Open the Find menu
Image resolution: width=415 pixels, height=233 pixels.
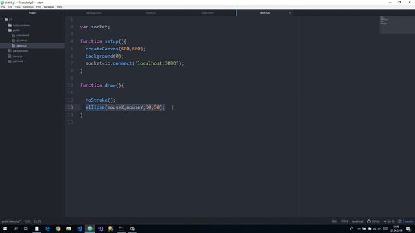[x=39, y=7]
